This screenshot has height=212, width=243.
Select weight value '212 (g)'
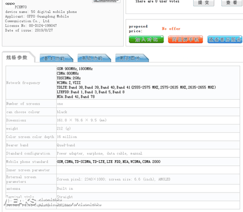coord(64,128)
